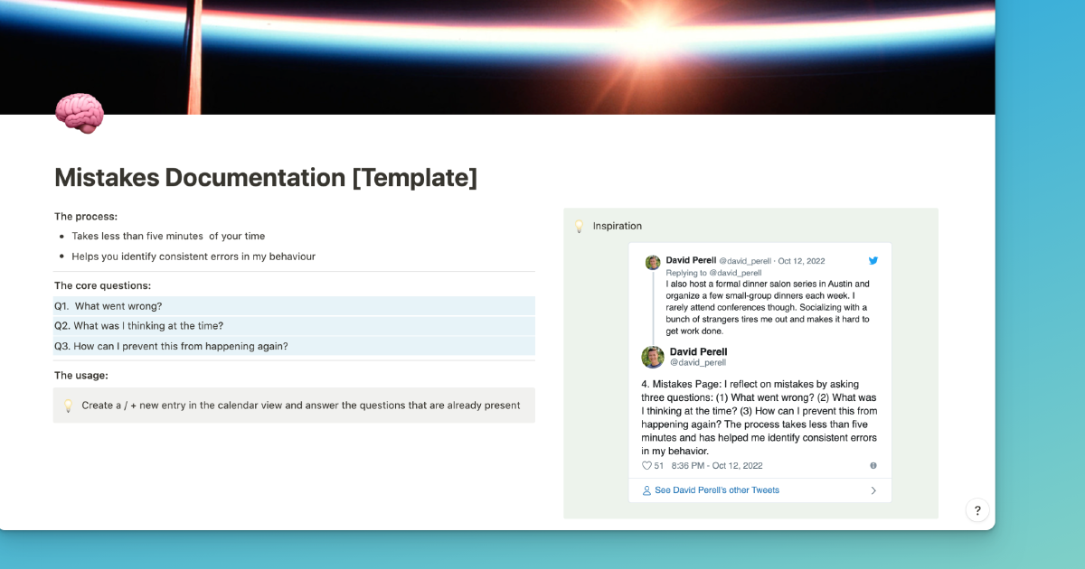Open the help question mark button

(977, 510)
